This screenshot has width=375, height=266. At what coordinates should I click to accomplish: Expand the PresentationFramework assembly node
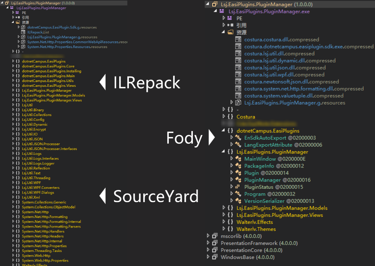pos(208,243)
